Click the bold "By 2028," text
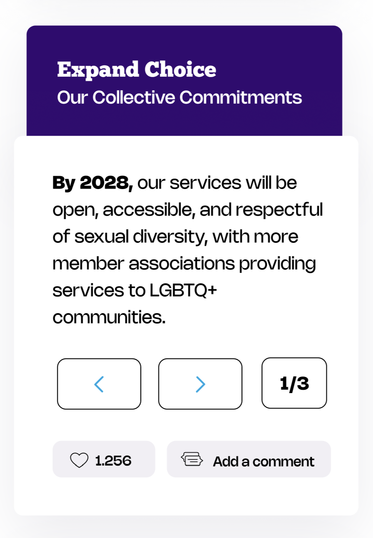The height and width of the screenshot is (538, 373). click(x=92, y=183)
